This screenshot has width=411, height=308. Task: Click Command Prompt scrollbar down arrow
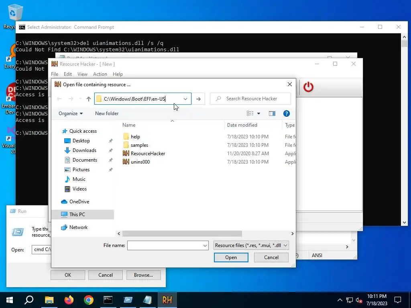pos(404,223)
